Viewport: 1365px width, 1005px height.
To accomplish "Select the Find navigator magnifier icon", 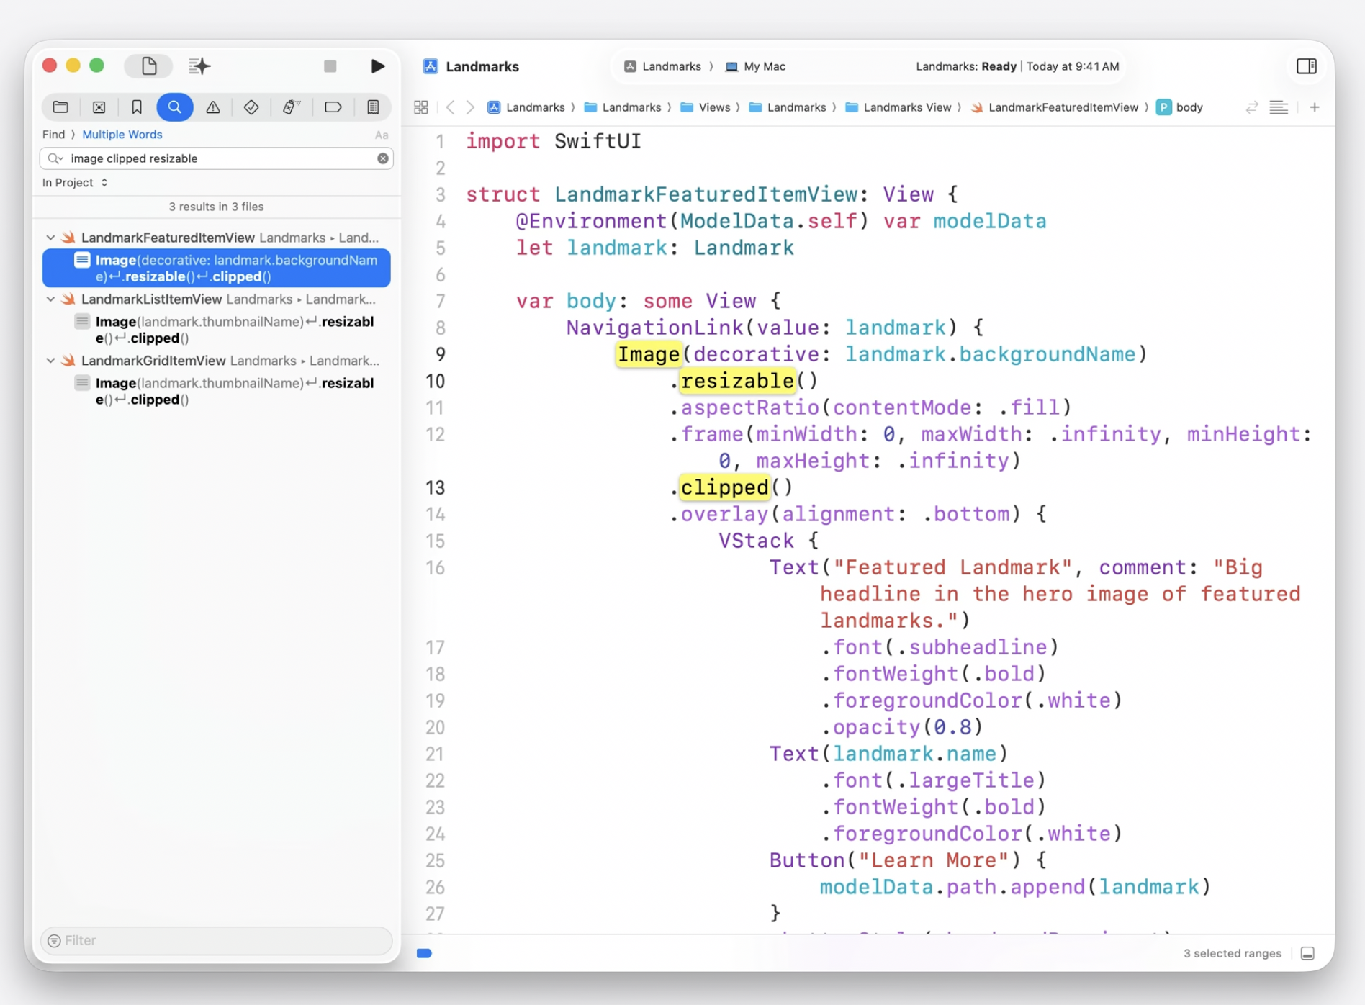I will point(175,107).
